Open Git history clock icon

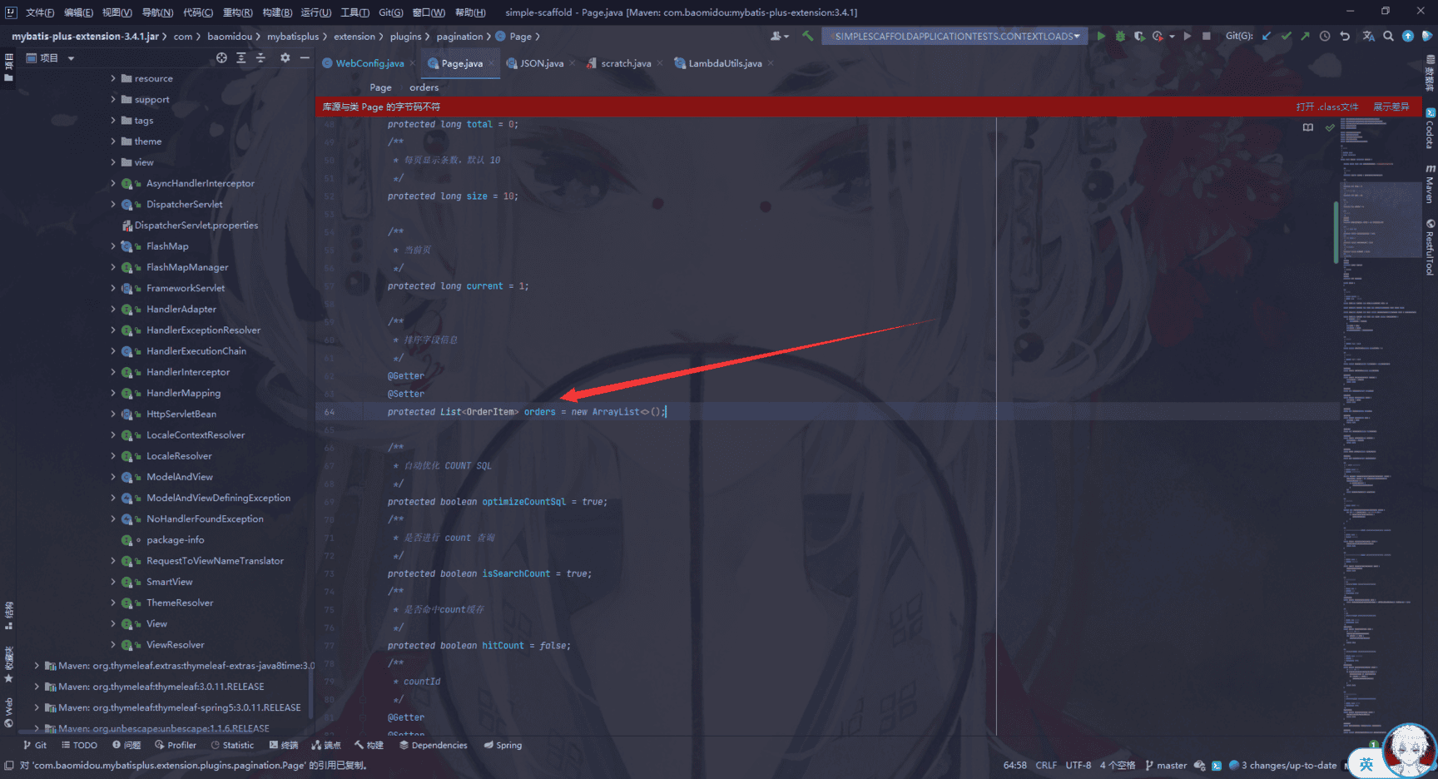1325,37
